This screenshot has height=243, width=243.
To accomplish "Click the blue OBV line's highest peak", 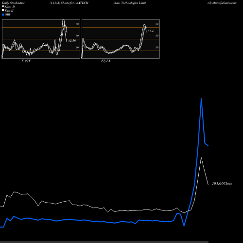I will click(201, 99).
